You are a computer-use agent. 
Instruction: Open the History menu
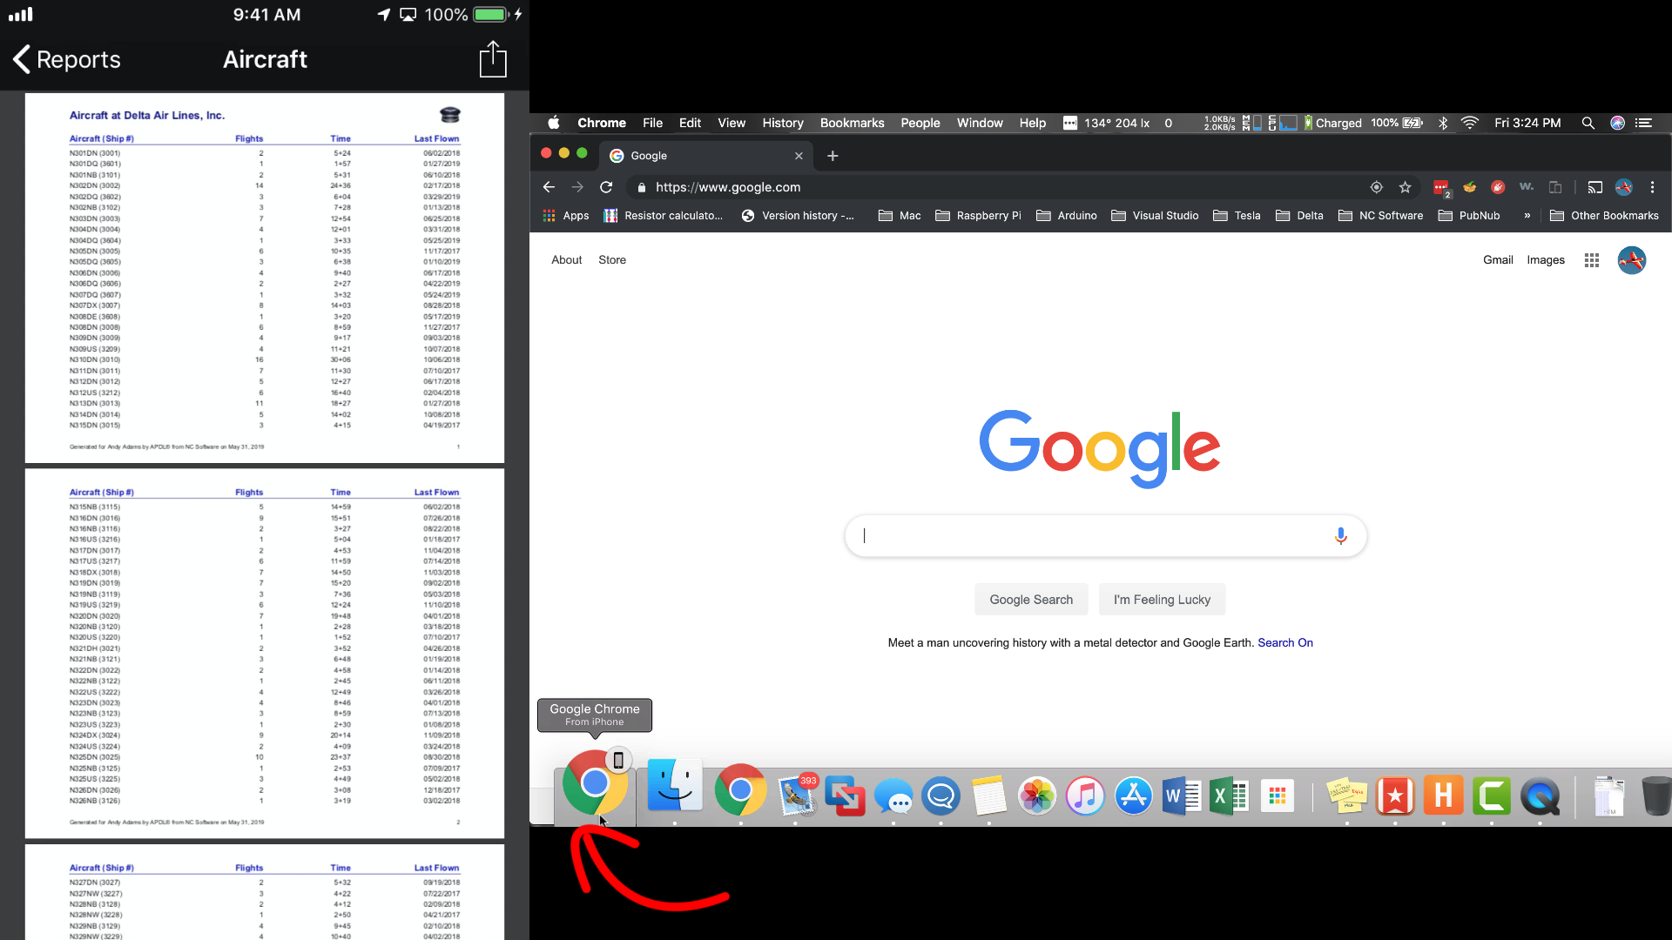(x=783, y=123)
